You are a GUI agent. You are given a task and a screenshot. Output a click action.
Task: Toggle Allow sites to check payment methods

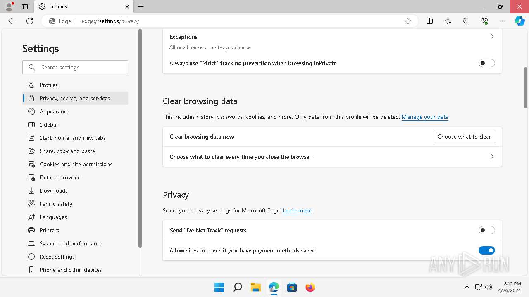click(486, 250)
